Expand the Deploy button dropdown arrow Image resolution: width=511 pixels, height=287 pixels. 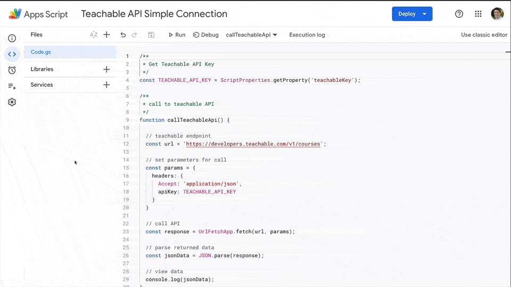(x=424, y=14)
